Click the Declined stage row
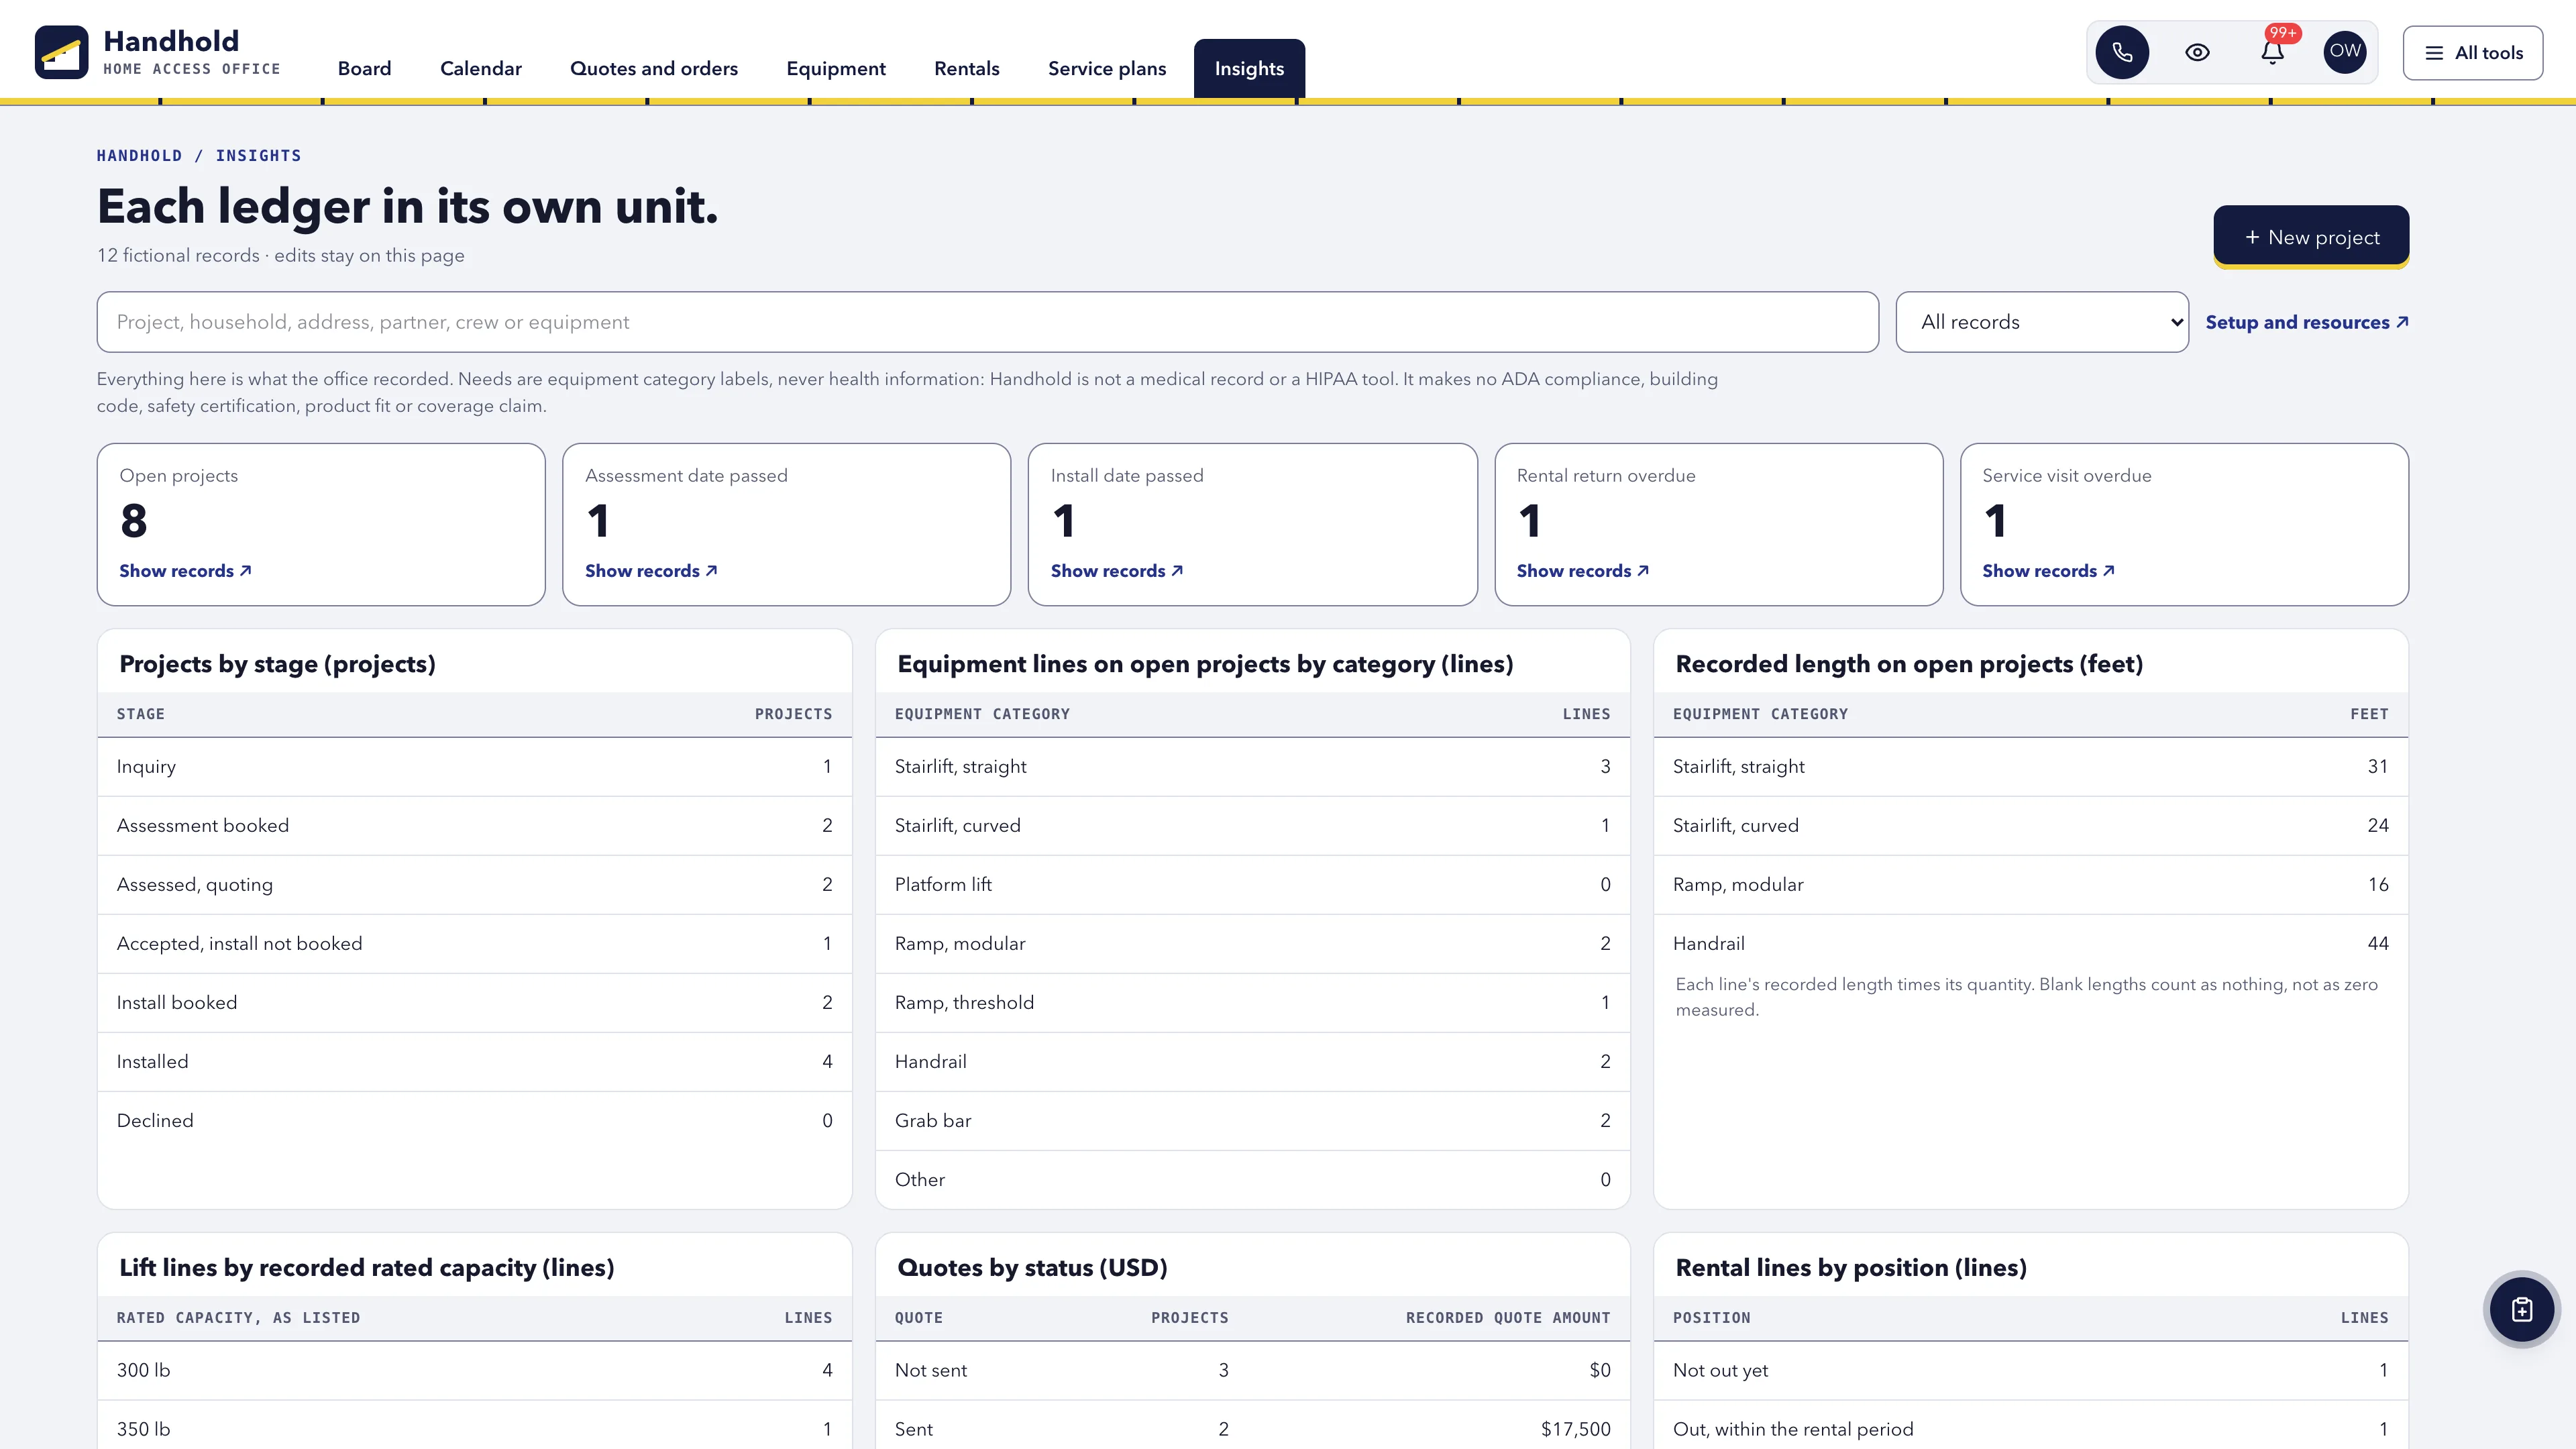Screen dimensions: 2576x1449 (474, 1121)
